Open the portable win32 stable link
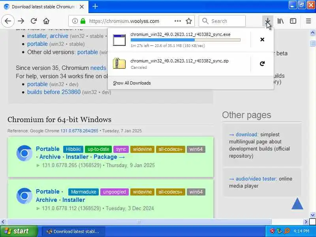The image size is (316, 237). tap(38, 44)
